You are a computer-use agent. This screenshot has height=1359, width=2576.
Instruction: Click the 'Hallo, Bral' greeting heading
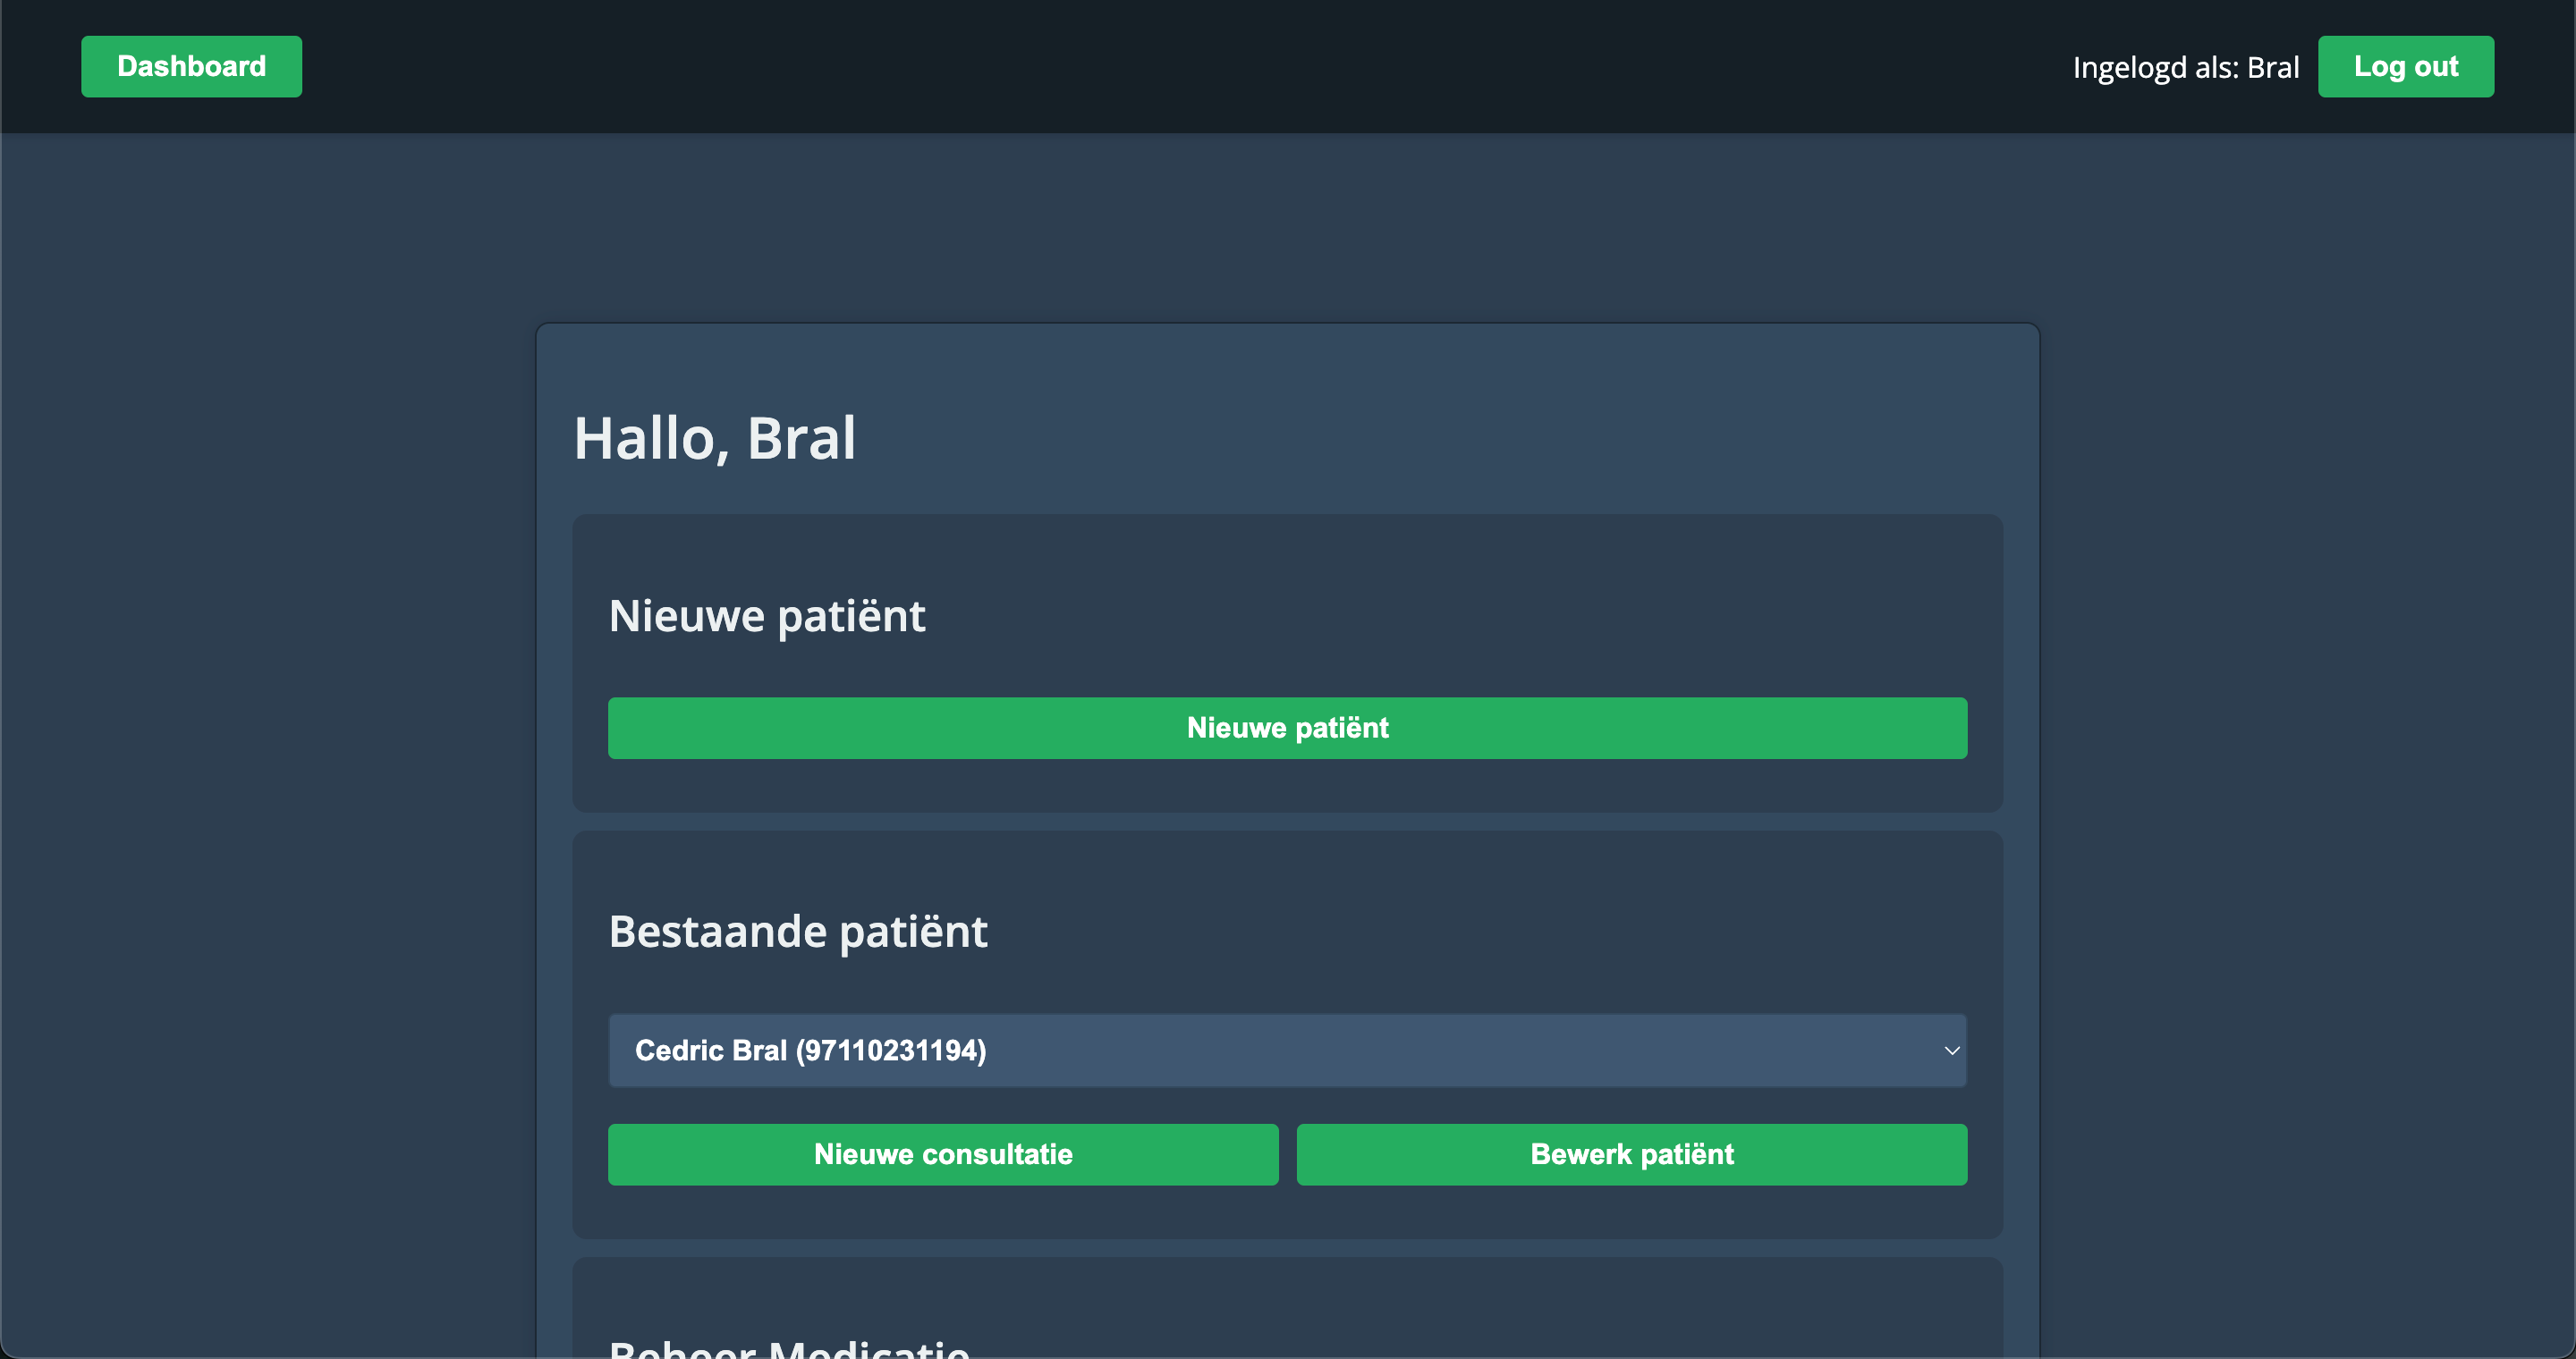[x=714, y=438]
